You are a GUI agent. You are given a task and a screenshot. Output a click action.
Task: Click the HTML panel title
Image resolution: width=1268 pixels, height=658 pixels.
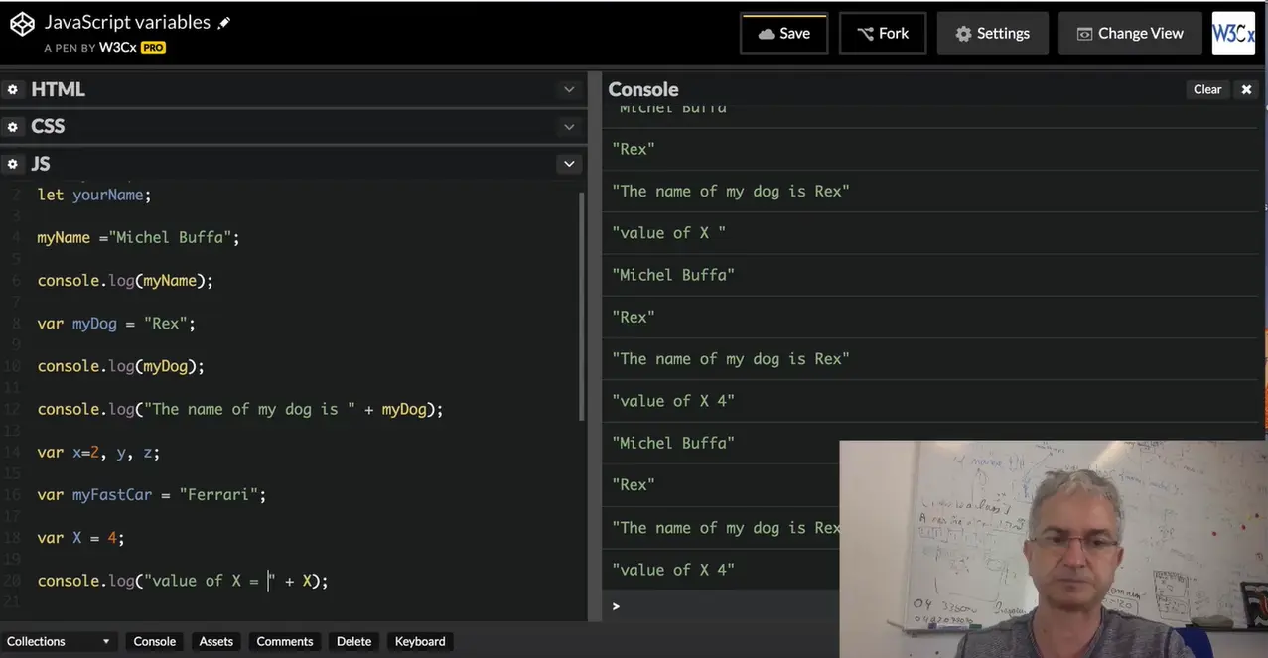point(58,89)
